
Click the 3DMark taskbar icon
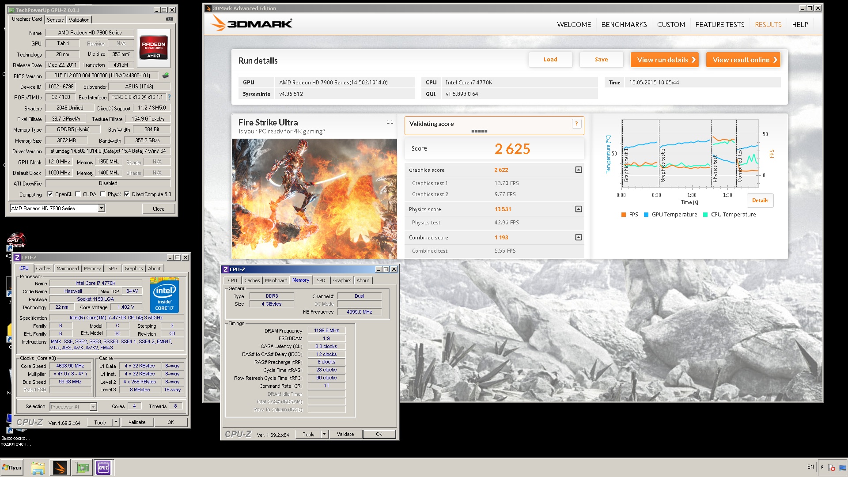pyautogui.click(x=60, y=468)
